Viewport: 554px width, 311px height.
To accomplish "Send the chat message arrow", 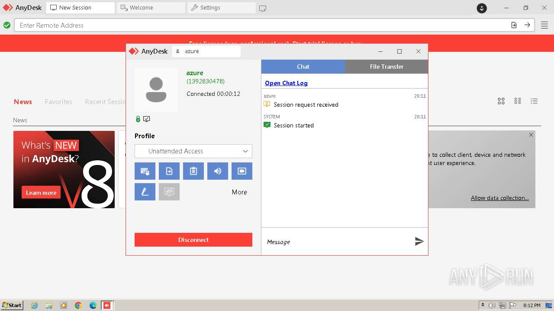I will [419, 241].
